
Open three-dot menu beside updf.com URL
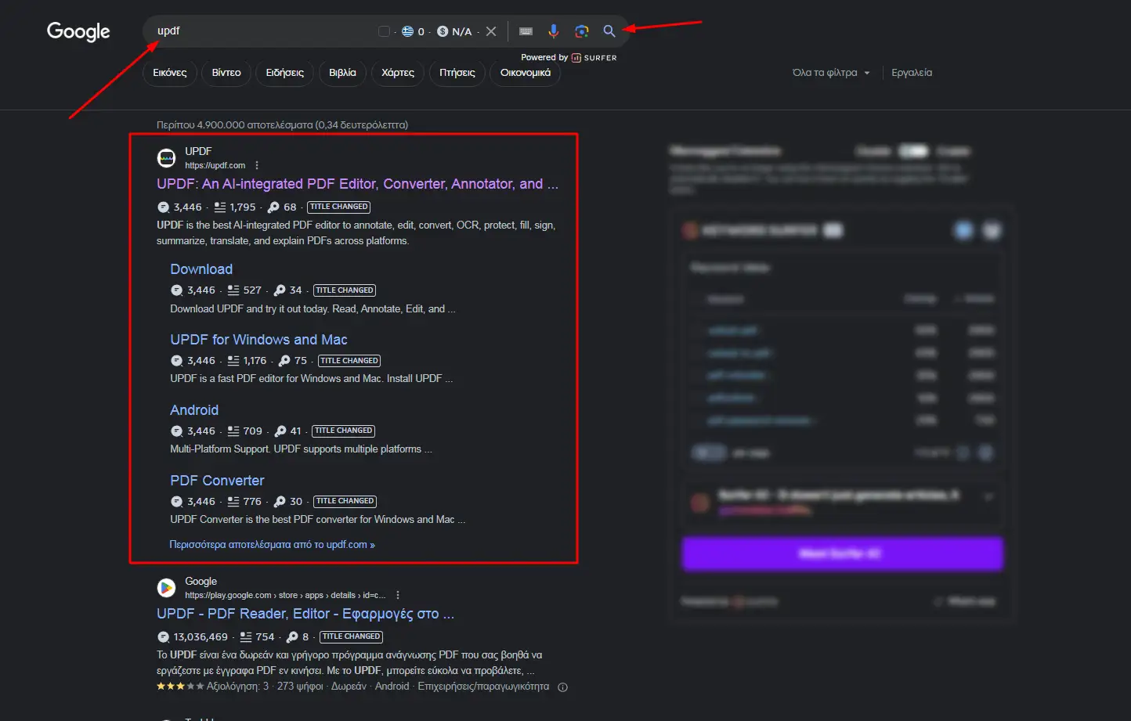click(x=257, y=165)
